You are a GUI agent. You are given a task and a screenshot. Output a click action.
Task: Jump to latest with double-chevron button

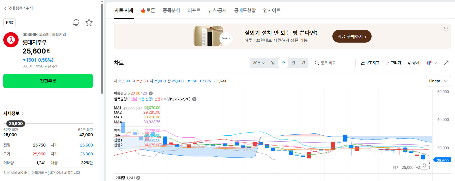pos(424,165)
